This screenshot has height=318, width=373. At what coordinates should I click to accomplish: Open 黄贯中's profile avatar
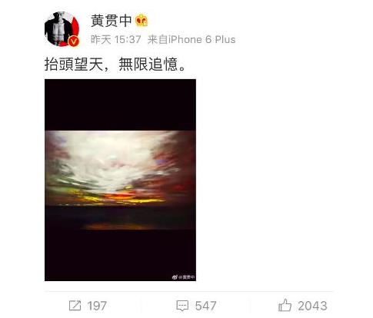62,29
